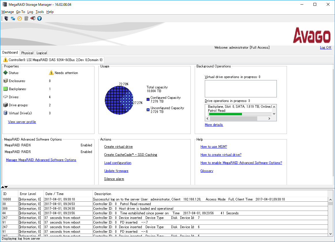Click the server icon in the toolbar
The height and width of the screenshot is (242, 335).
coord(6,18)
